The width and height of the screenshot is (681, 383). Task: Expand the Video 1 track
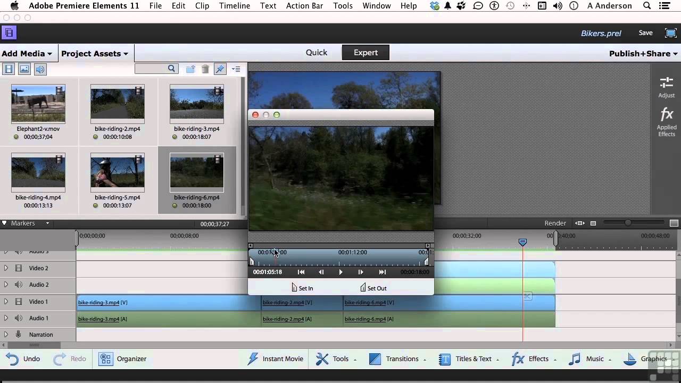point(6,302)
